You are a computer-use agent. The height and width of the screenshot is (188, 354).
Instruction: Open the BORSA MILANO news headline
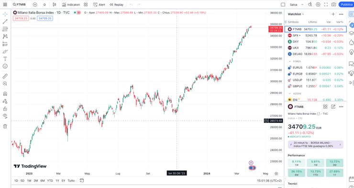(x=315, y=144)
